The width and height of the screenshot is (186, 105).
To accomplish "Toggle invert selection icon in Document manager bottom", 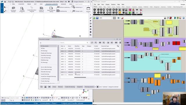I will click(41, 87).
